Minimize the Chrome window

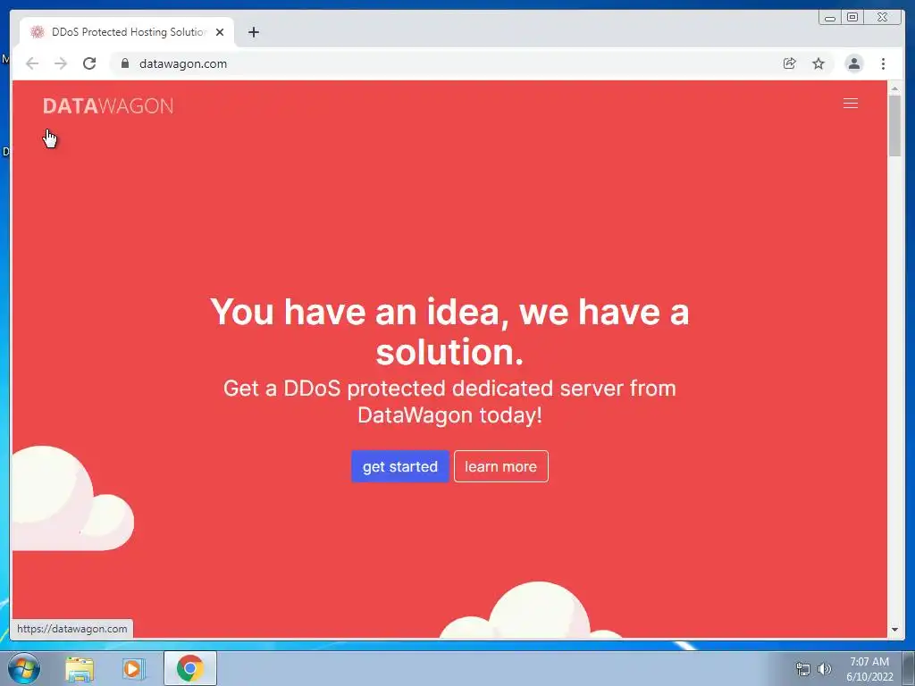coord(830,17)
